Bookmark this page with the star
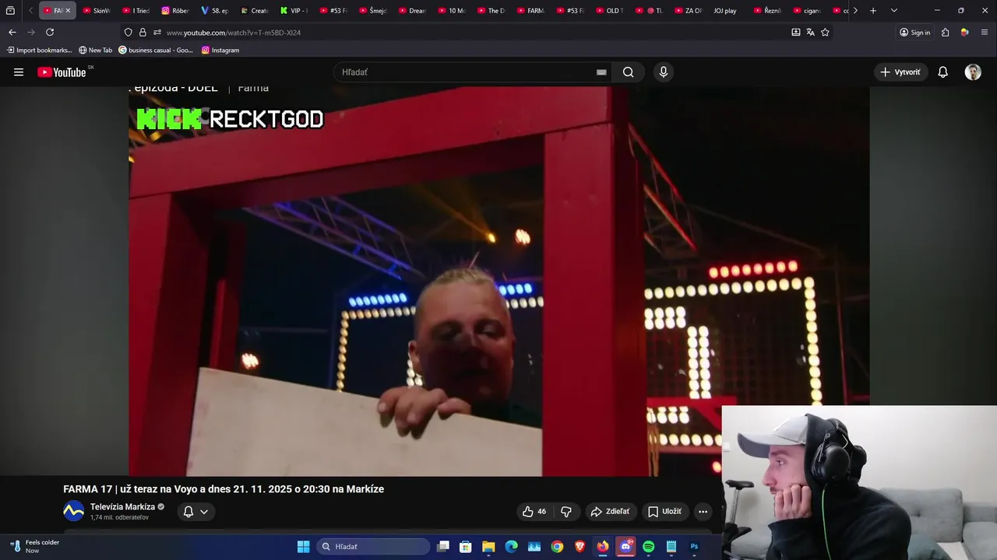The image size is (997, 560). 825,32
